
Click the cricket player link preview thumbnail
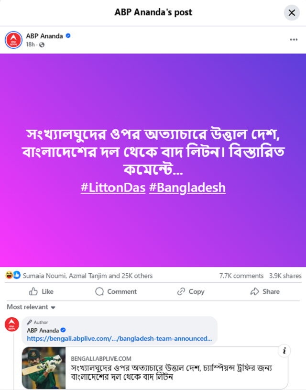[x=44, y=368]
